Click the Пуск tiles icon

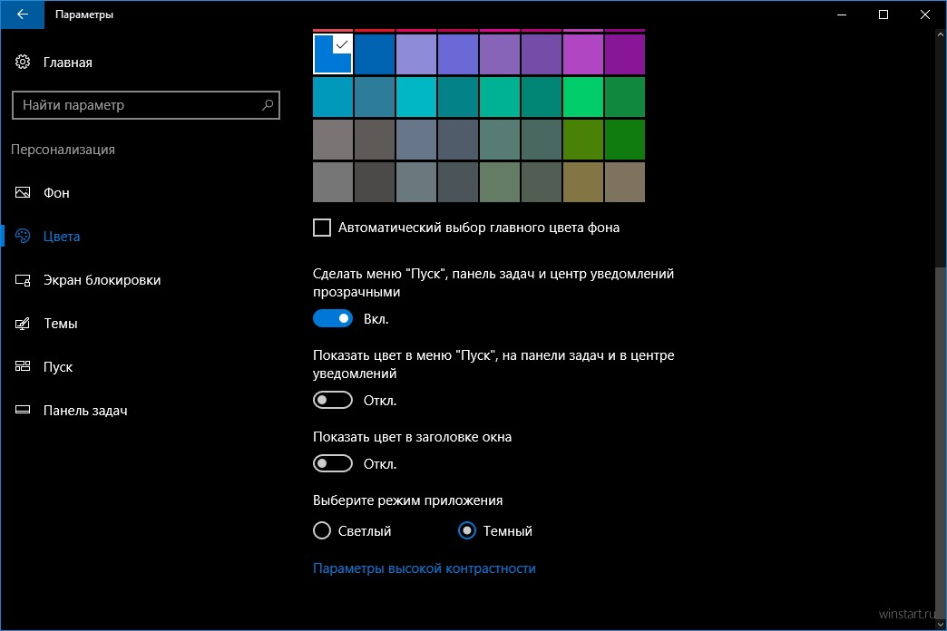pos(23,366)
